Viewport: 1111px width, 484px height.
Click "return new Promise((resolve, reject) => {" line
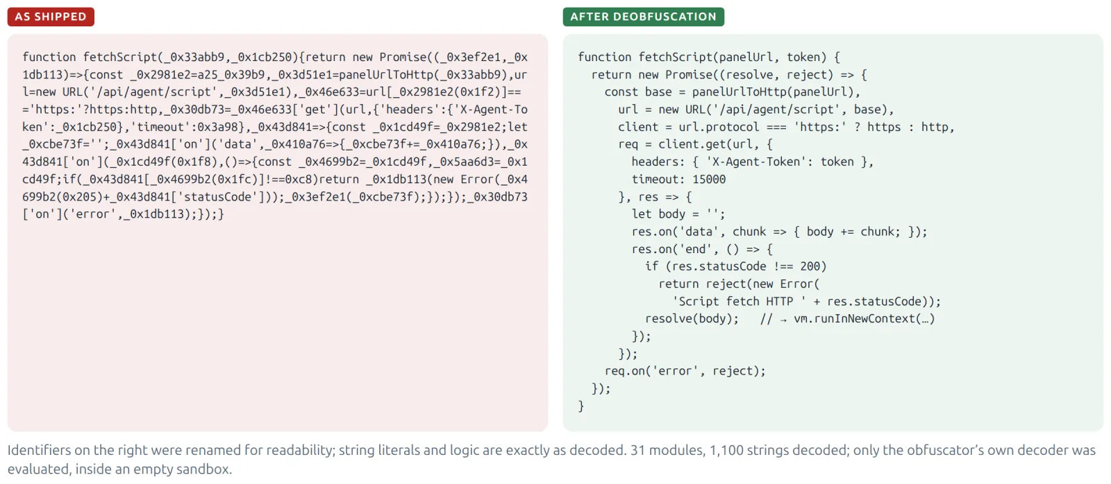729,74
